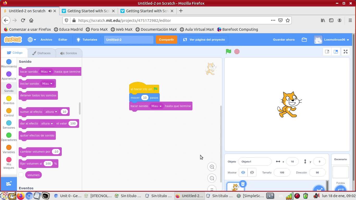The image size is (356, 200).
Task: Hide the sprite from stage
Action: click(x=252, y=172)
